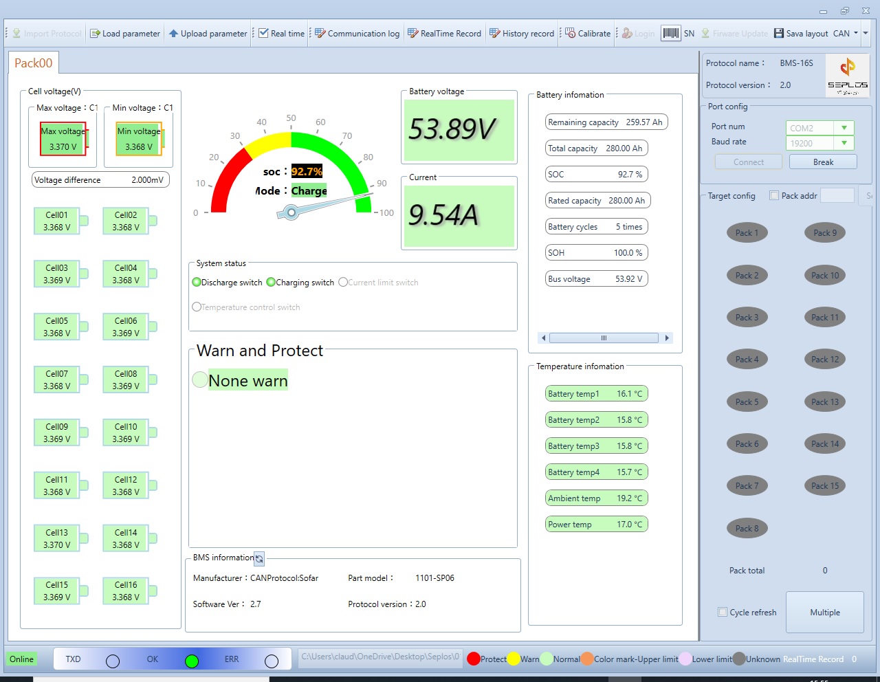
Task: Click the Sava layout disk icon
Action: (x=779, y=33)
